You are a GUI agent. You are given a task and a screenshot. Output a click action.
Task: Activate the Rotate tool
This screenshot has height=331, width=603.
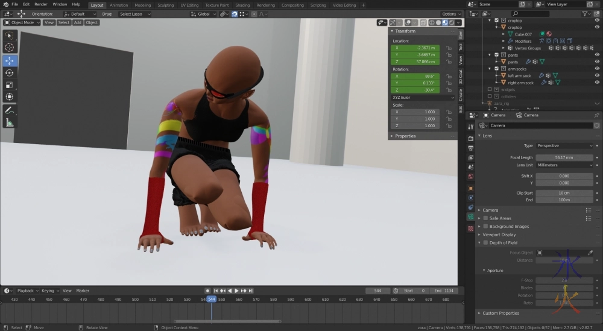pos(10,72)
